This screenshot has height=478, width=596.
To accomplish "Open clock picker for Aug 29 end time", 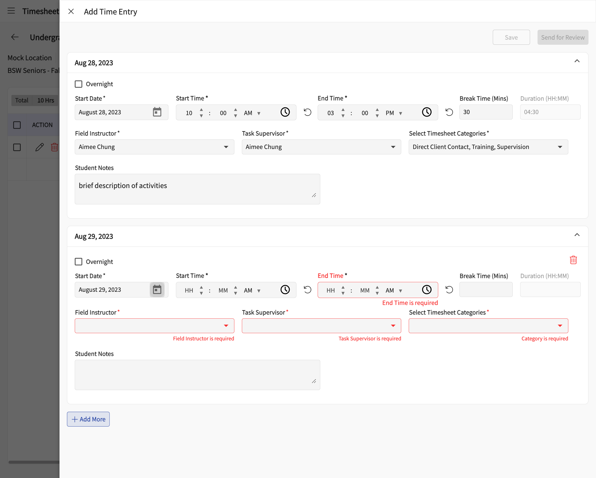I will (x=427, y=290).
